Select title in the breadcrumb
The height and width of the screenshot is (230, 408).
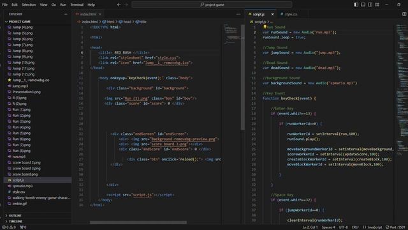coord(141,22)
